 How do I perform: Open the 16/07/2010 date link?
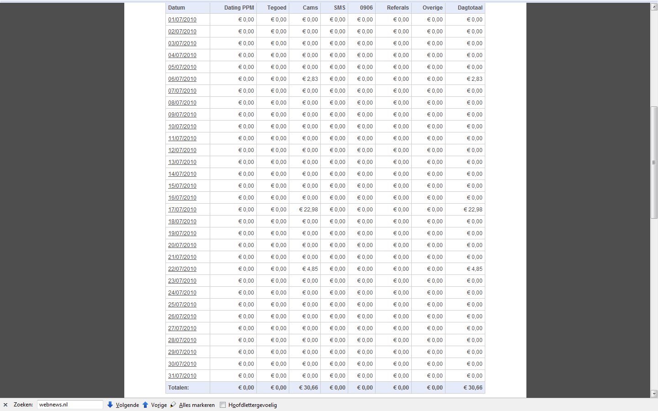coord(182,198)
